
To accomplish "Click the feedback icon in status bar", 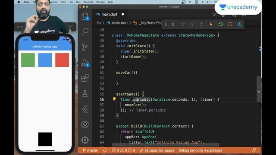I will 254,150.
